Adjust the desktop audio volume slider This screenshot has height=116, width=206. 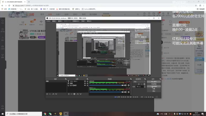[107, 85]
